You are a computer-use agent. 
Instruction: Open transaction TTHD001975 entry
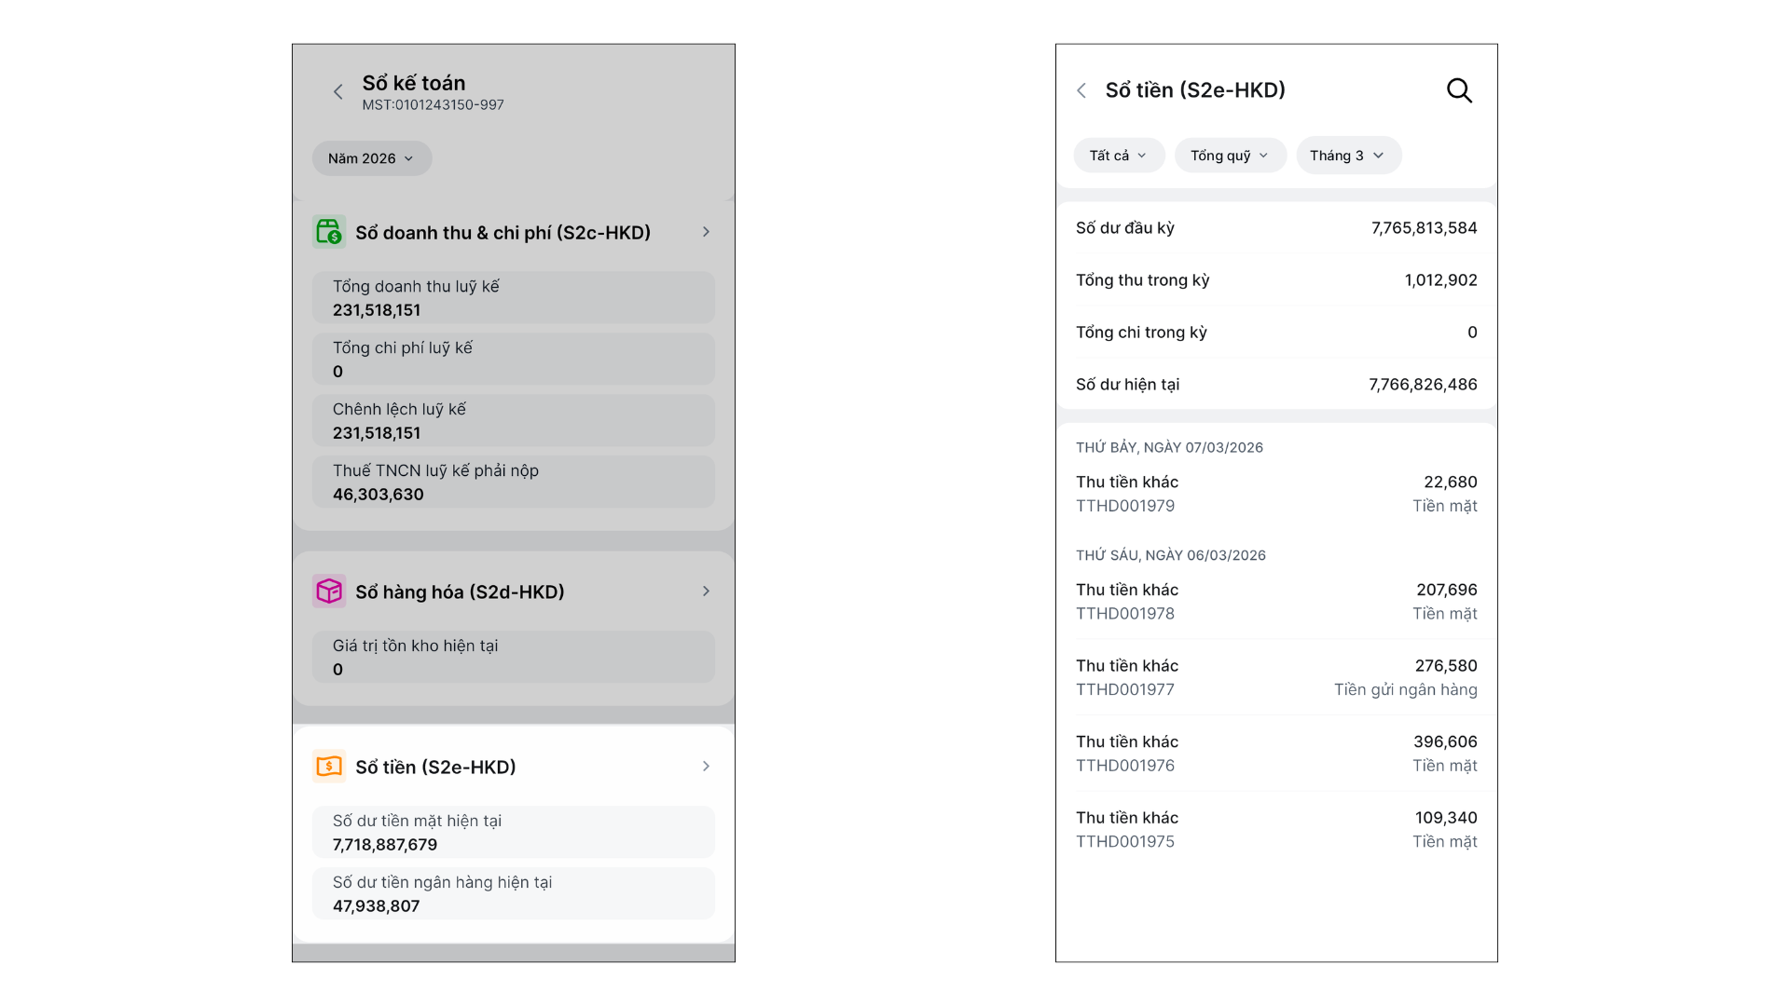(x=1275, y=829)
